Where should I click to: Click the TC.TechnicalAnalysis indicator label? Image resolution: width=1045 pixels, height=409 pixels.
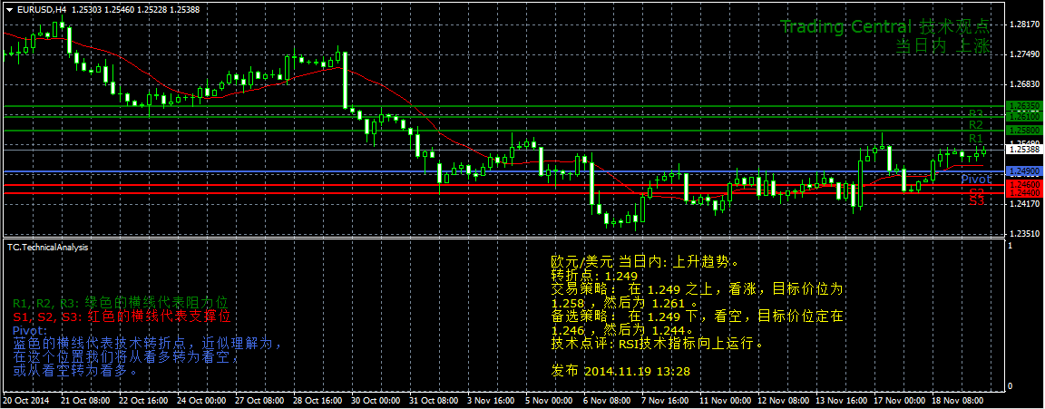[47, 247]
